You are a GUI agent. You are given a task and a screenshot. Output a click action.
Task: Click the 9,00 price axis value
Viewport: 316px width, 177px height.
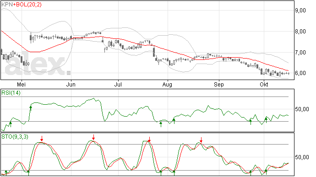coord(300,11)
